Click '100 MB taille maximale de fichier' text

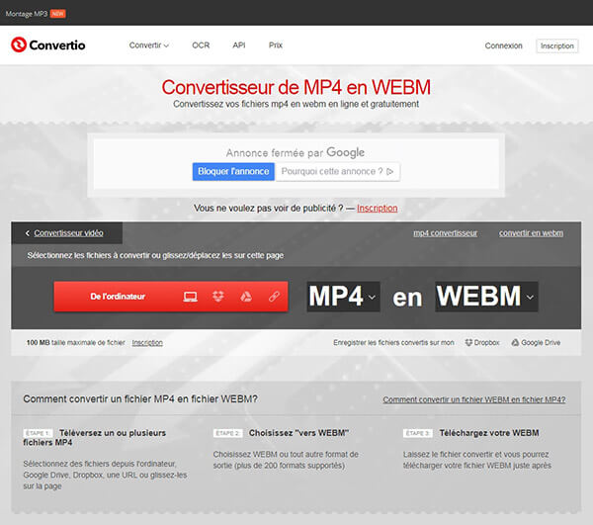point(76,343)
